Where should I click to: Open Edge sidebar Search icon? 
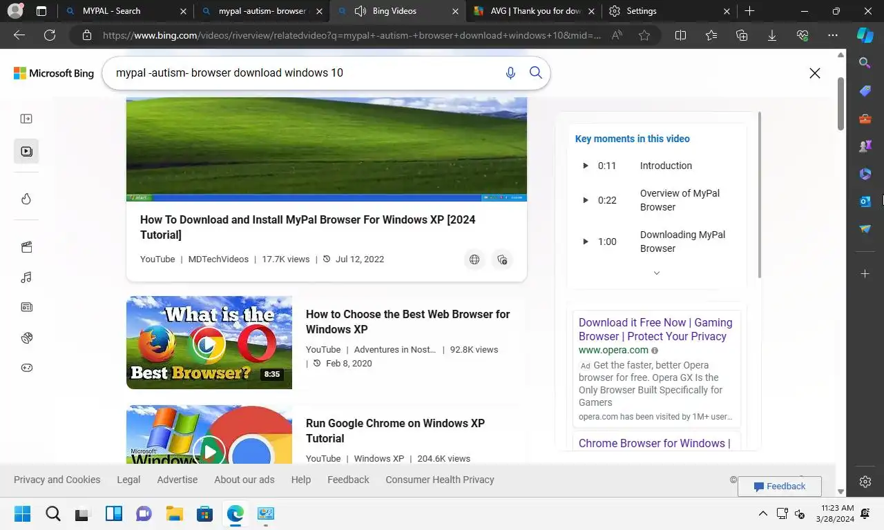pyautogui.click(x=865, y=63)
